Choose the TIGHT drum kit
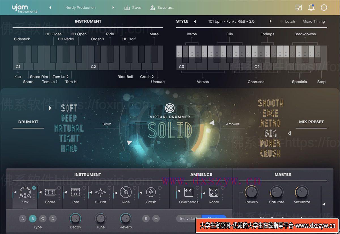Image resolution: width=340 pixels, height=234 pixels. coord(69,138)
